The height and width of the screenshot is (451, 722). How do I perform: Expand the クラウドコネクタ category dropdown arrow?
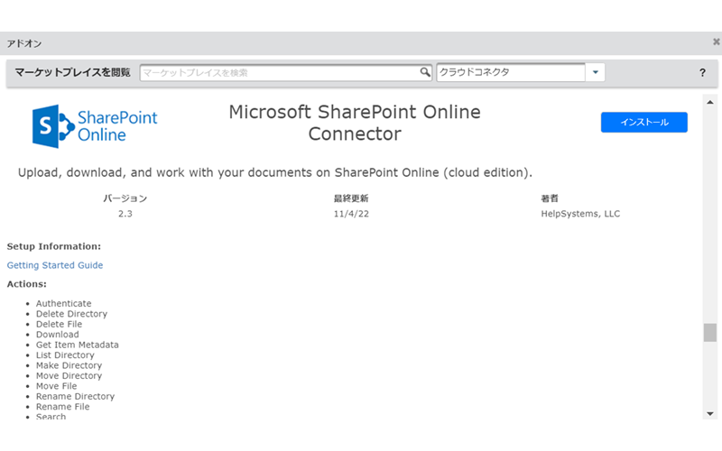596,72
